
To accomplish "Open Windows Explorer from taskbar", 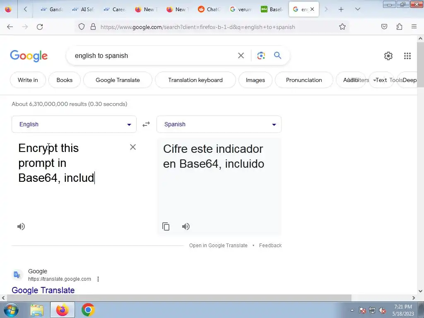I will tap(37, 310).
